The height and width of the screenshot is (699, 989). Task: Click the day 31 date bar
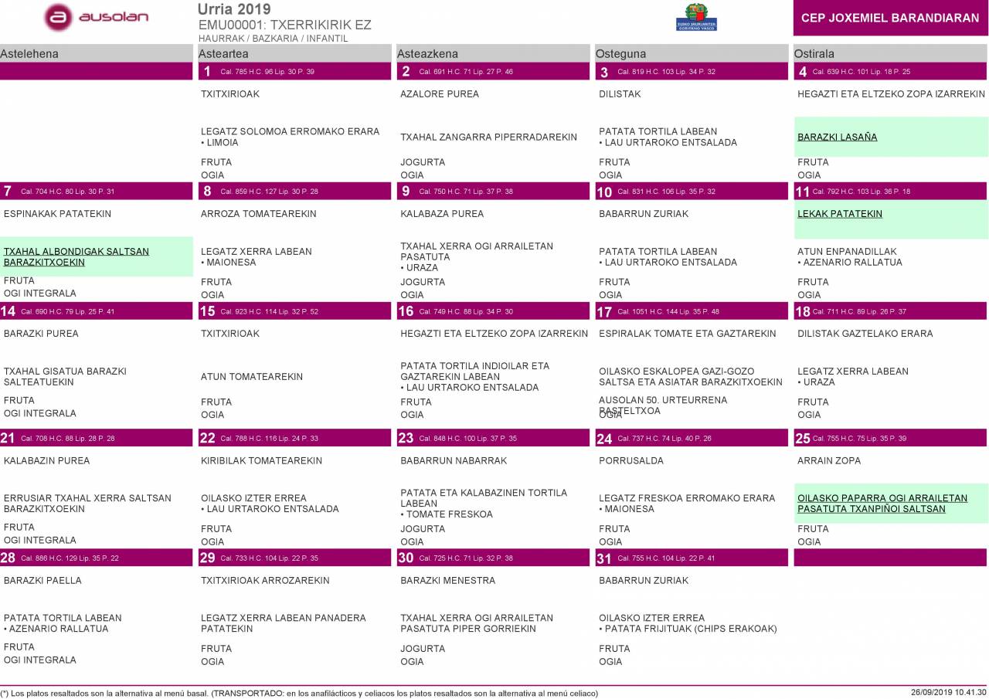pos(692,558)
